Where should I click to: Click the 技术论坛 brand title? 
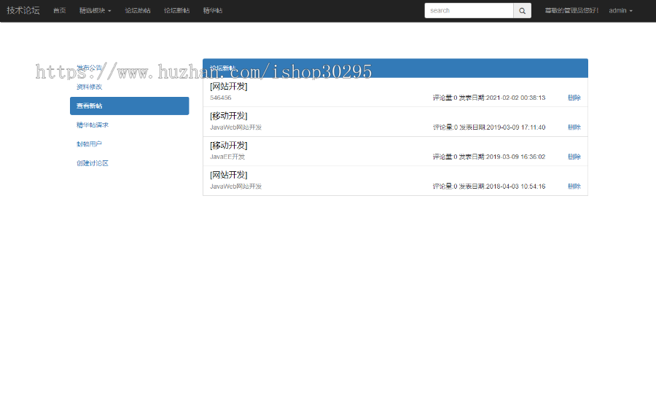[x=23, y=10]
